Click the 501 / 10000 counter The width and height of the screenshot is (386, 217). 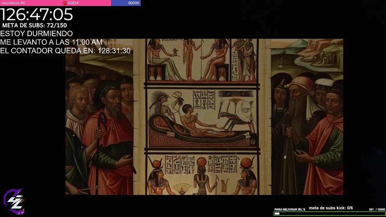click(377, 209)
